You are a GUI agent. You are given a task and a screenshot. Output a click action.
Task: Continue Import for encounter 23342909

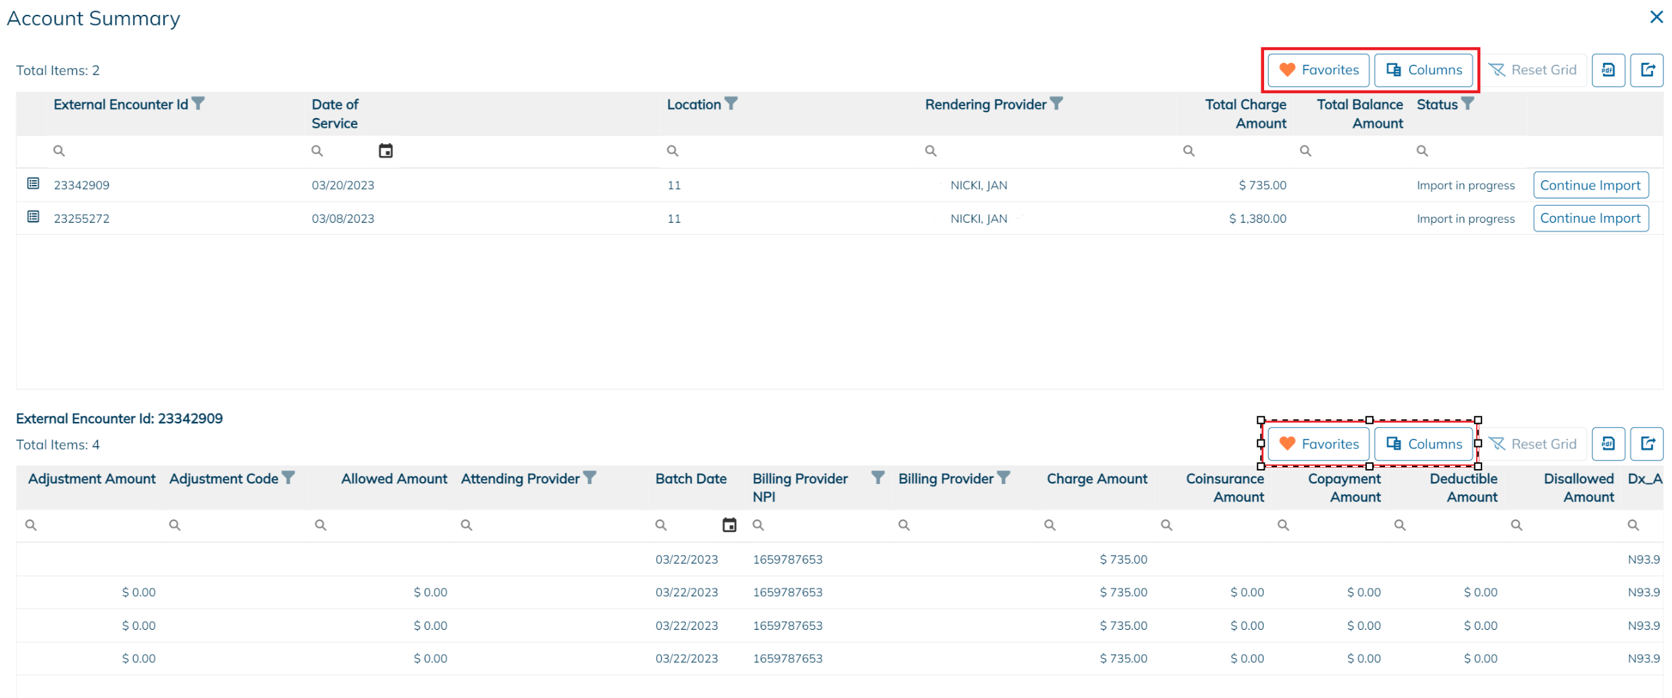pyautogui.click(x=1590, y=185)
